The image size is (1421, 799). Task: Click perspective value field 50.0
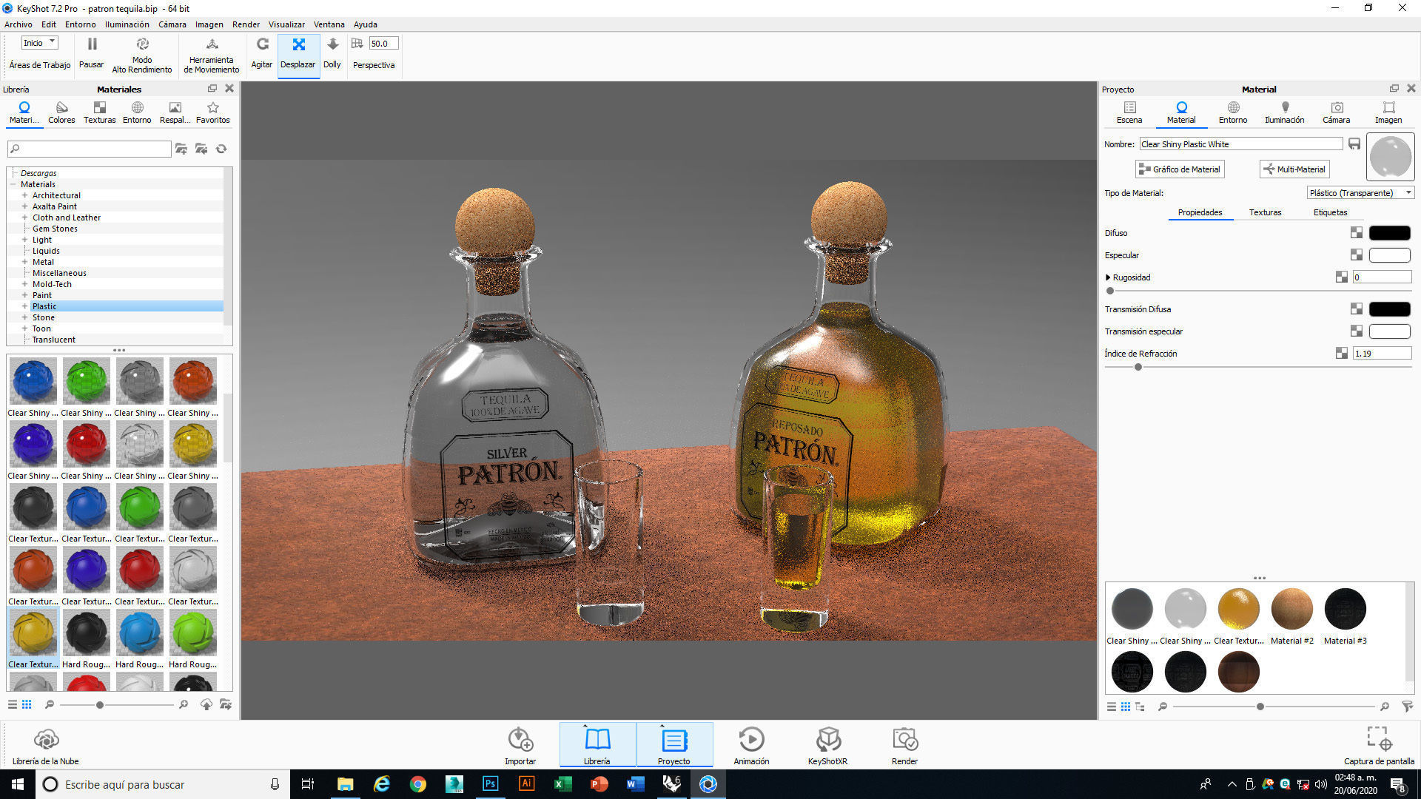tap(383, 44)
